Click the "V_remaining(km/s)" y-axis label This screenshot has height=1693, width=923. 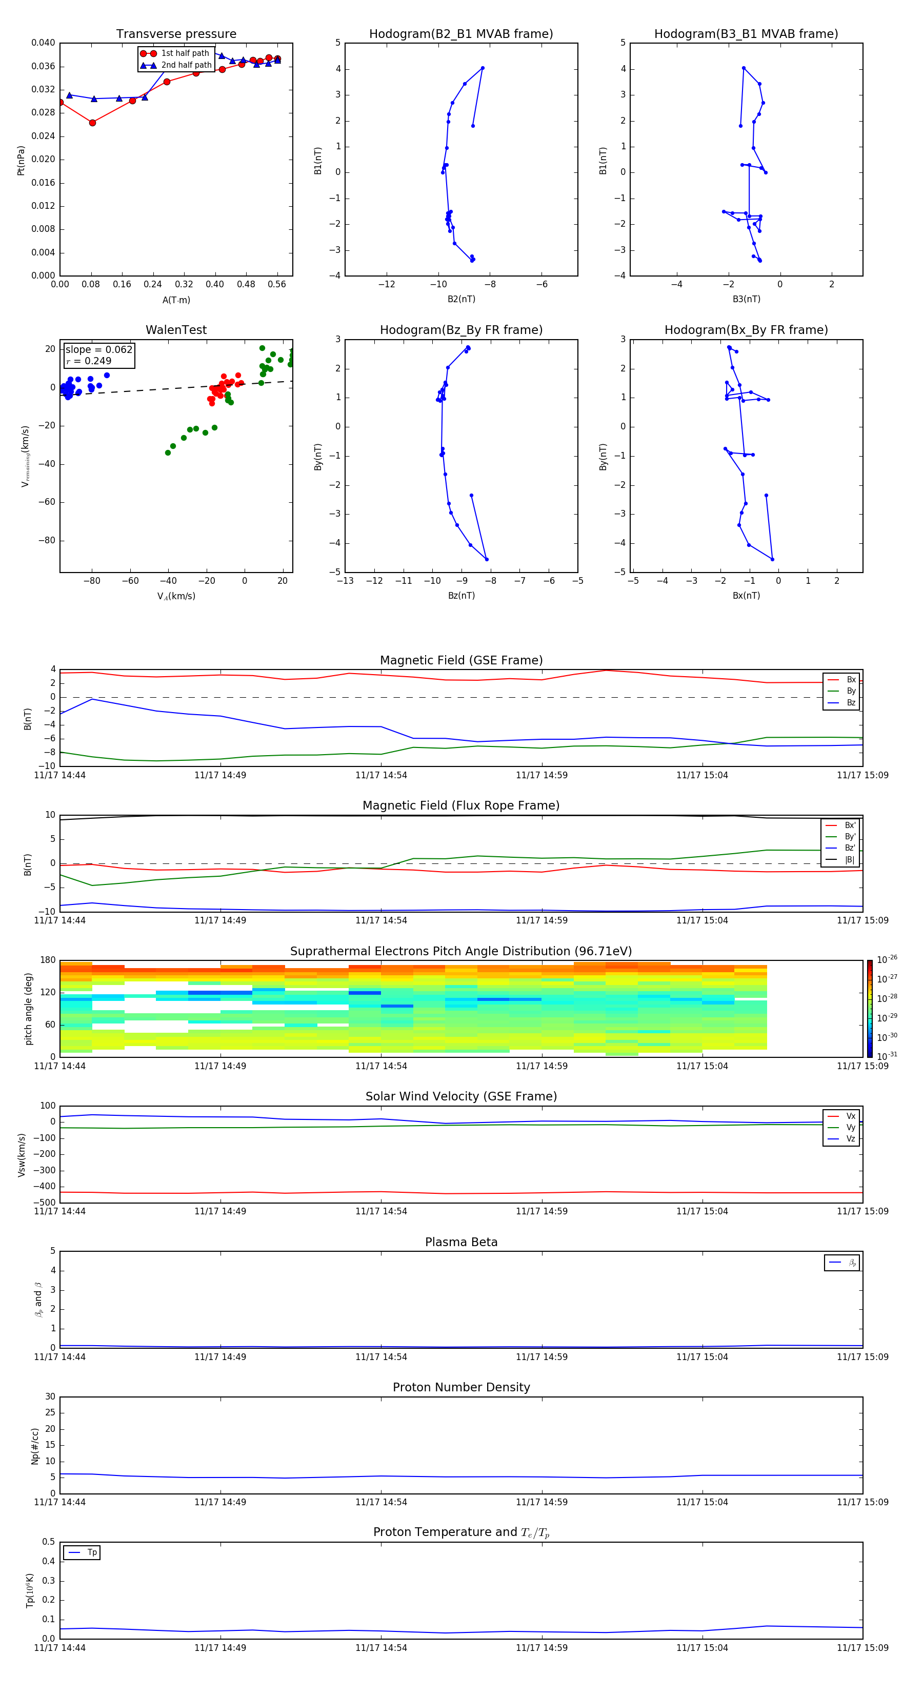click(x=25, y=456)
